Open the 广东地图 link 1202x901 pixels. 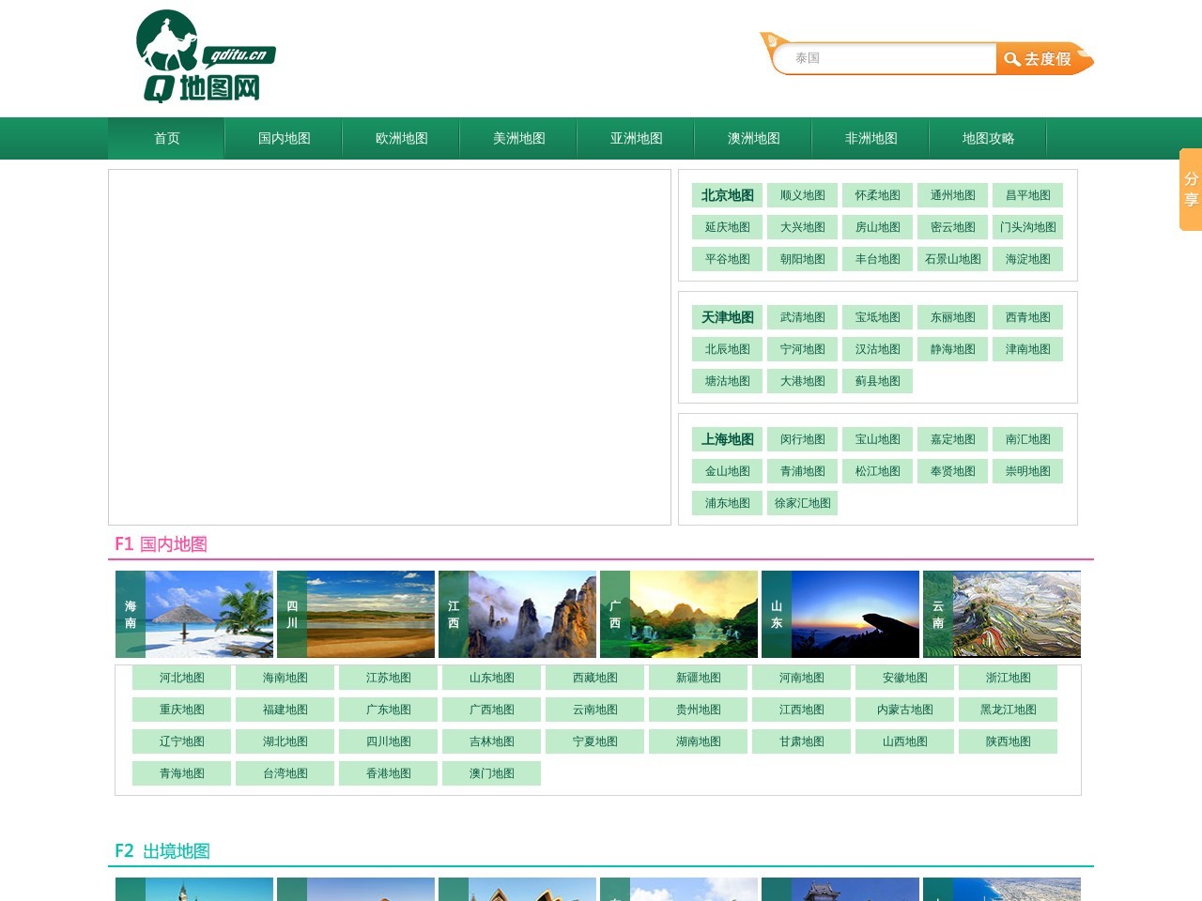click(388, 710)
